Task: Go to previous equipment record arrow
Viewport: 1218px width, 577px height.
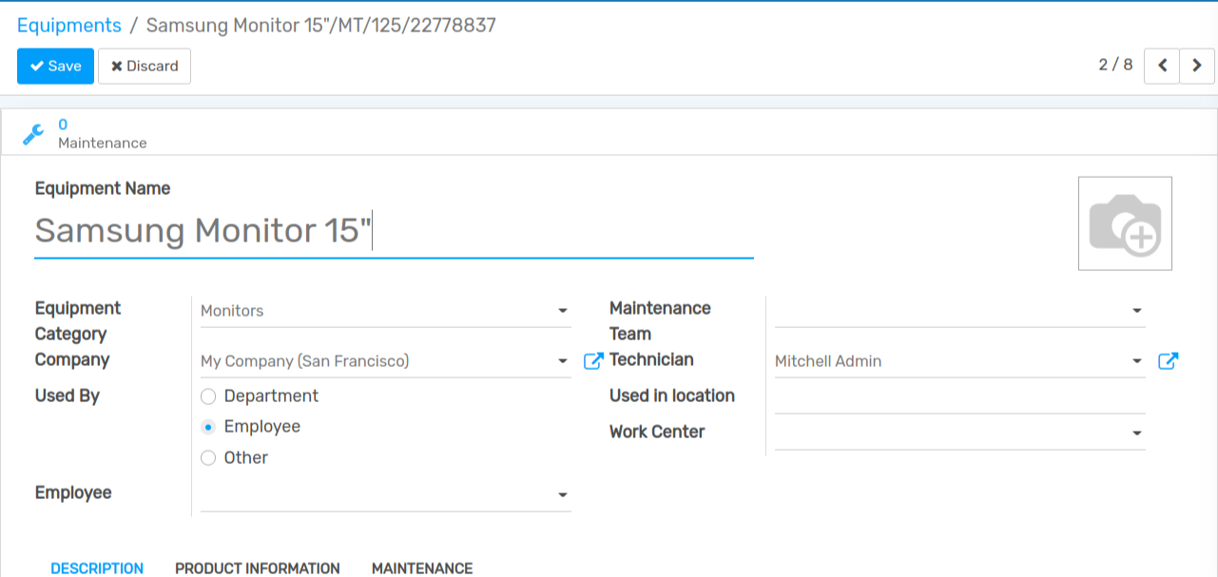Action: tap(1161, 67)
